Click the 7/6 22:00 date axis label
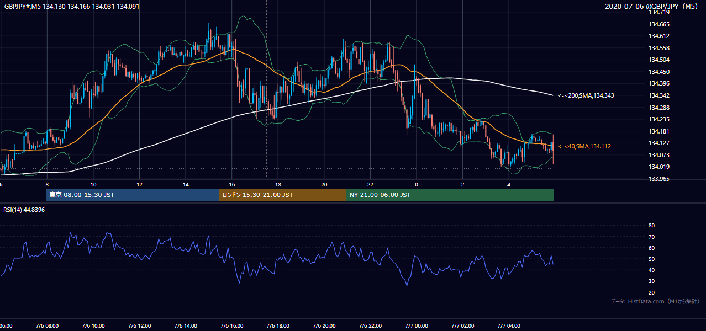Screen dimensions: 706x331 click(371, 326)
